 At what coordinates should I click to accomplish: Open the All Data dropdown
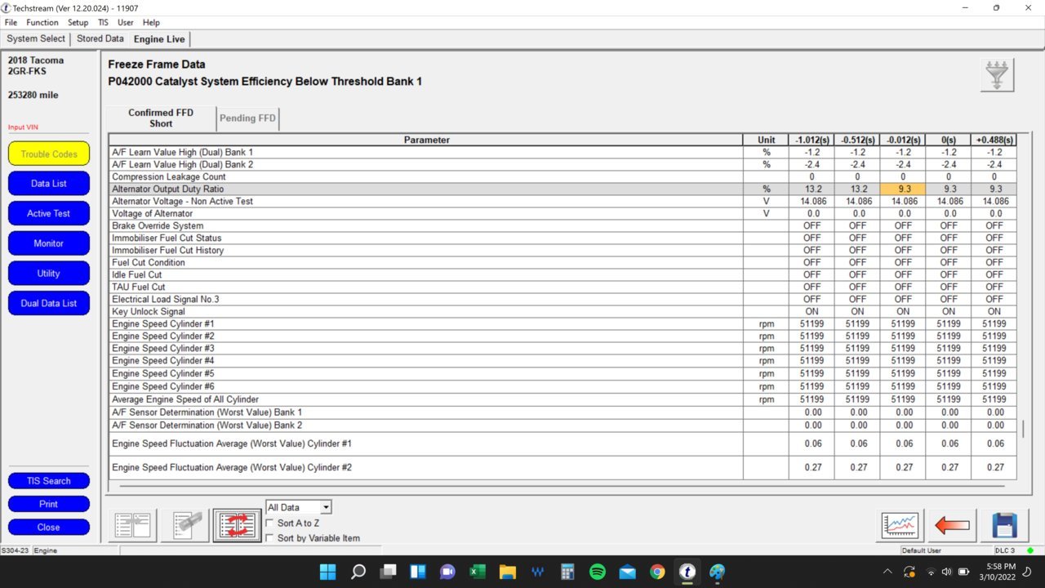click(x=298, y=507)
